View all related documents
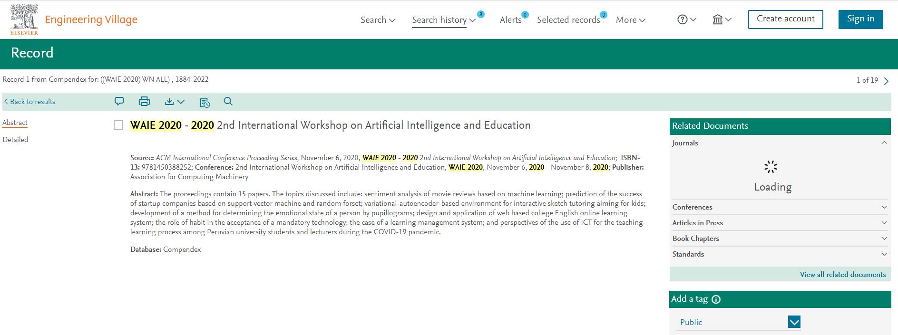The width and height of the screenshot is (898, 335). pyautogui.click(x=843, y=275)
